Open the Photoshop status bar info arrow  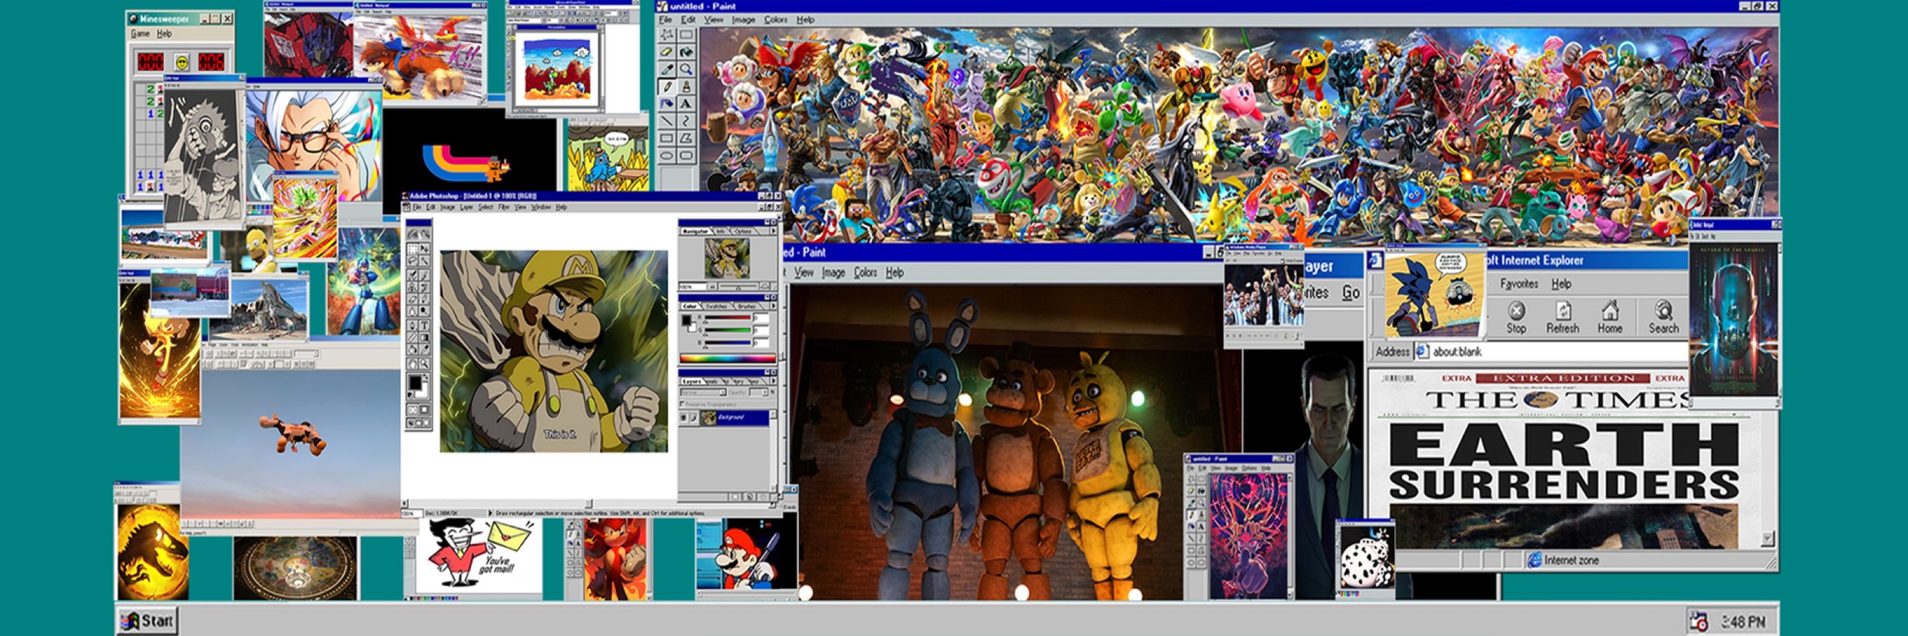[x=490, y=513]
